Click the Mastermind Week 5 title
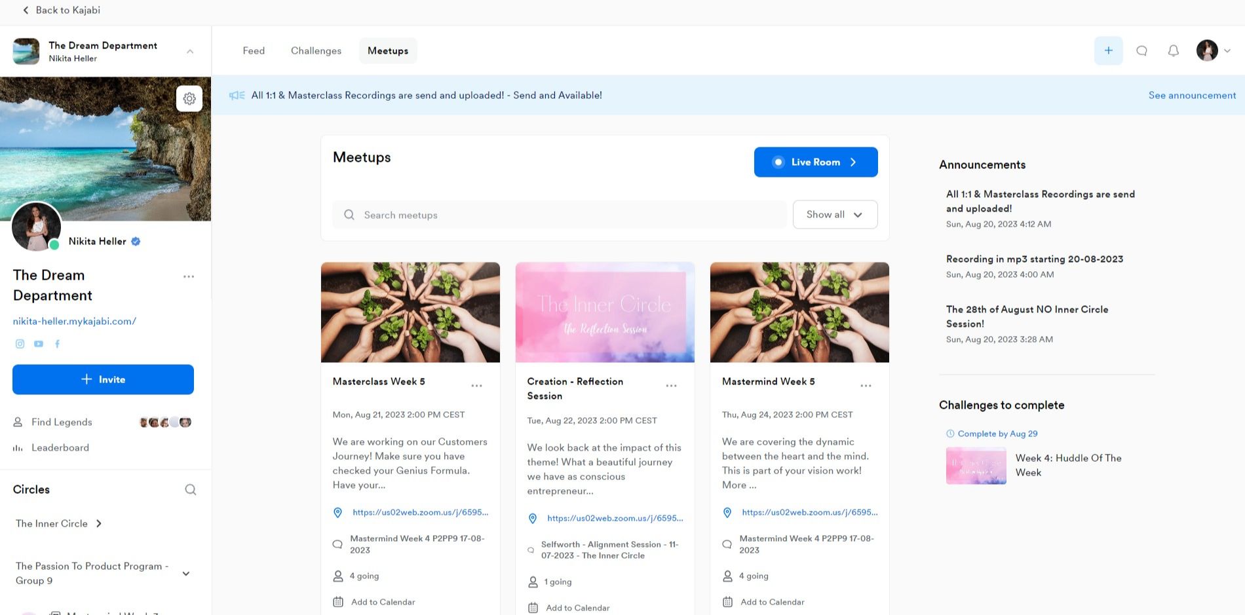1245x615 pixels. [x=769, y=381]
